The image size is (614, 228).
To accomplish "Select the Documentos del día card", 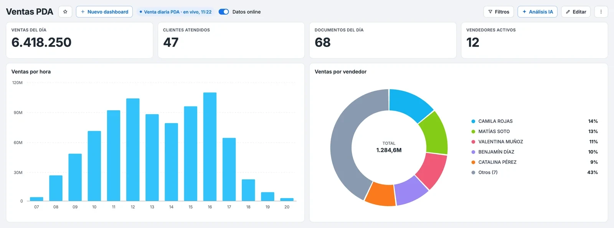I will (x=383, y=40).
